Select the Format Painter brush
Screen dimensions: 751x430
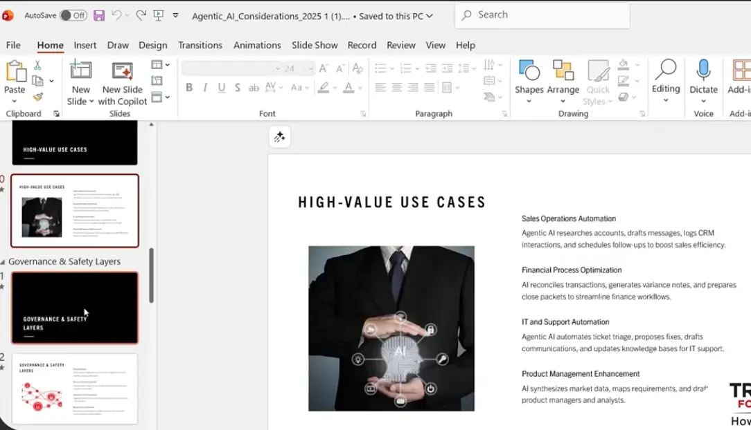[x=37, y=97]
